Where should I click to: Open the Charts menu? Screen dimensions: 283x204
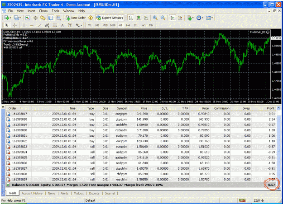[x=43, y=11]
